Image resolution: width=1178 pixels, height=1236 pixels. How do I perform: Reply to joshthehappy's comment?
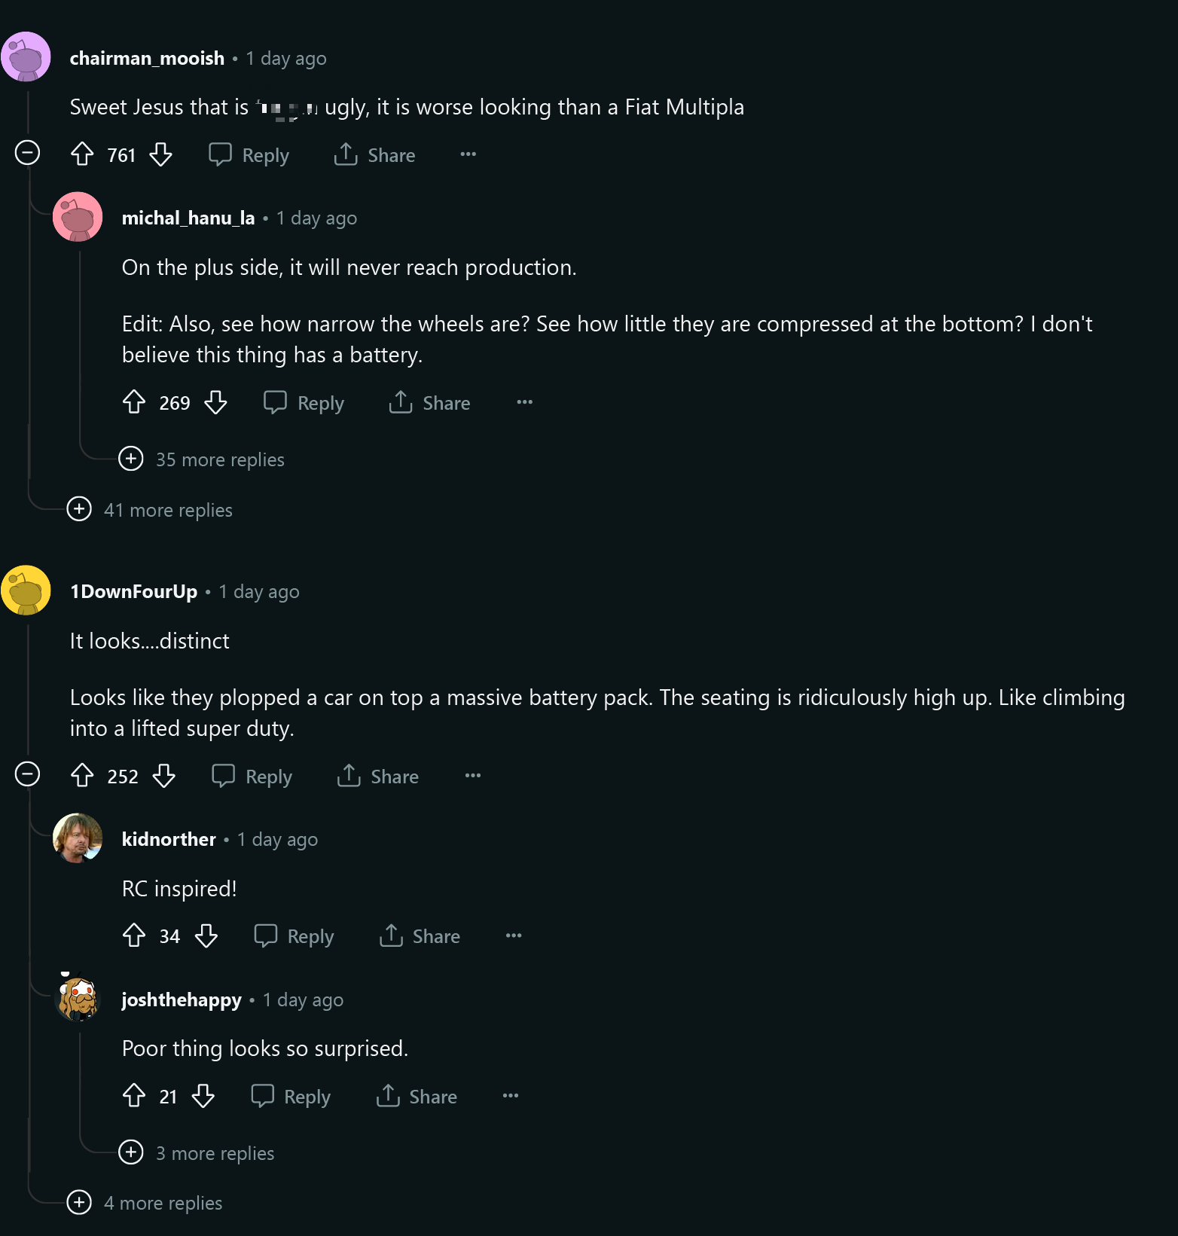291,1097
